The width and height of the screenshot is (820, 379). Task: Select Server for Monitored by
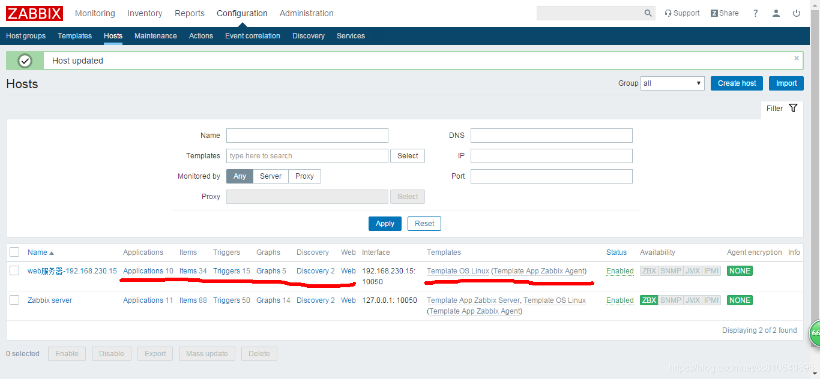271,176
